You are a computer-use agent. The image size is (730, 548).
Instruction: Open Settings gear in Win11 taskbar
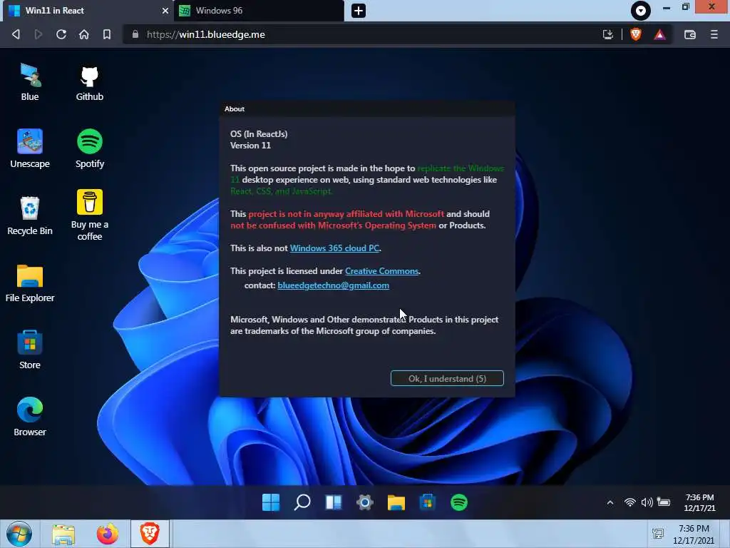click(364, 502)
